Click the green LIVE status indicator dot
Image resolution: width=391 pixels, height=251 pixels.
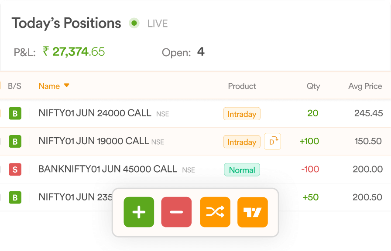click(134, 23)
